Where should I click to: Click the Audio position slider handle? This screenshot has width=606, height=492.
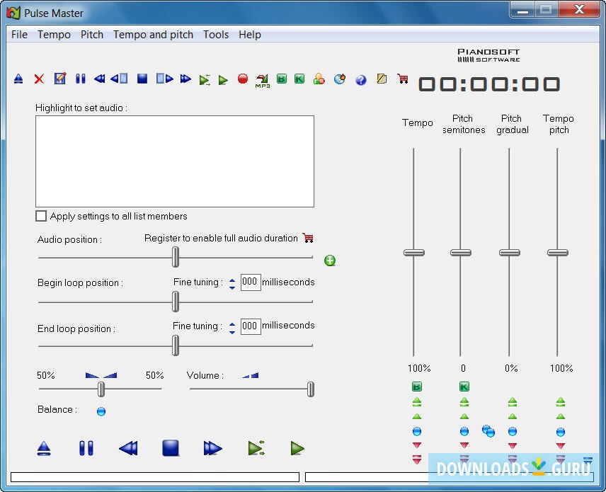[176, 257]
